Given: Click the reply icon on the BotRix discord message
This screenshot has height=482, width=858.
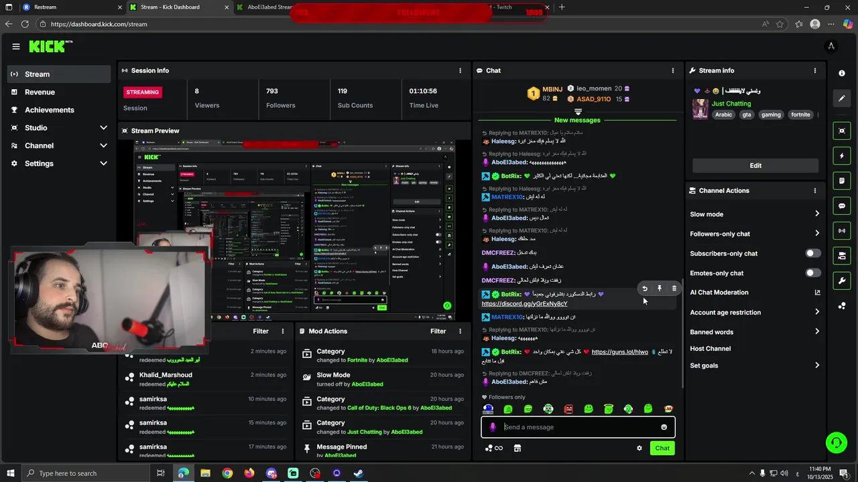Looking at the screenshot, I should pos(644,289).
